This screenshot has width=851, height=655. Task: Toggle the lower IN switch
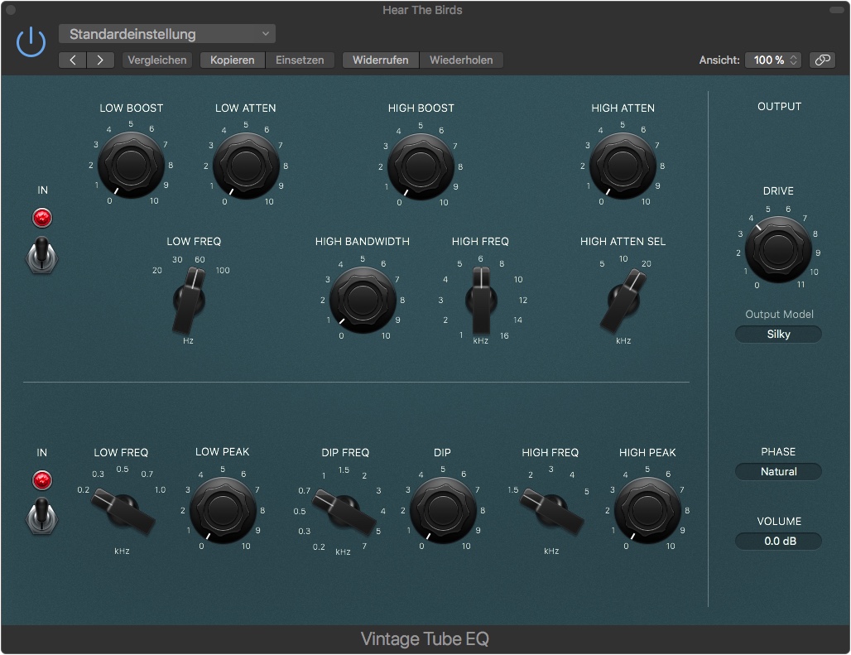pos(41,516)
